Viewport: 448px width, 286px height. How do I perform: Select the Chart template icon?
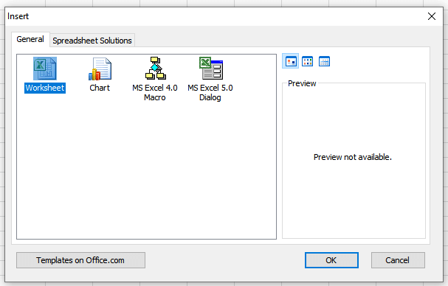coord(100,69)
